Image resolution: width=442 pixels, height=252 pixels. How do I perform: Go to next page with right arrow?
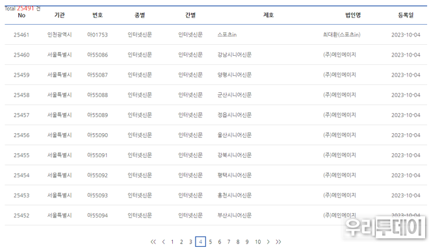tap(268, 242)
